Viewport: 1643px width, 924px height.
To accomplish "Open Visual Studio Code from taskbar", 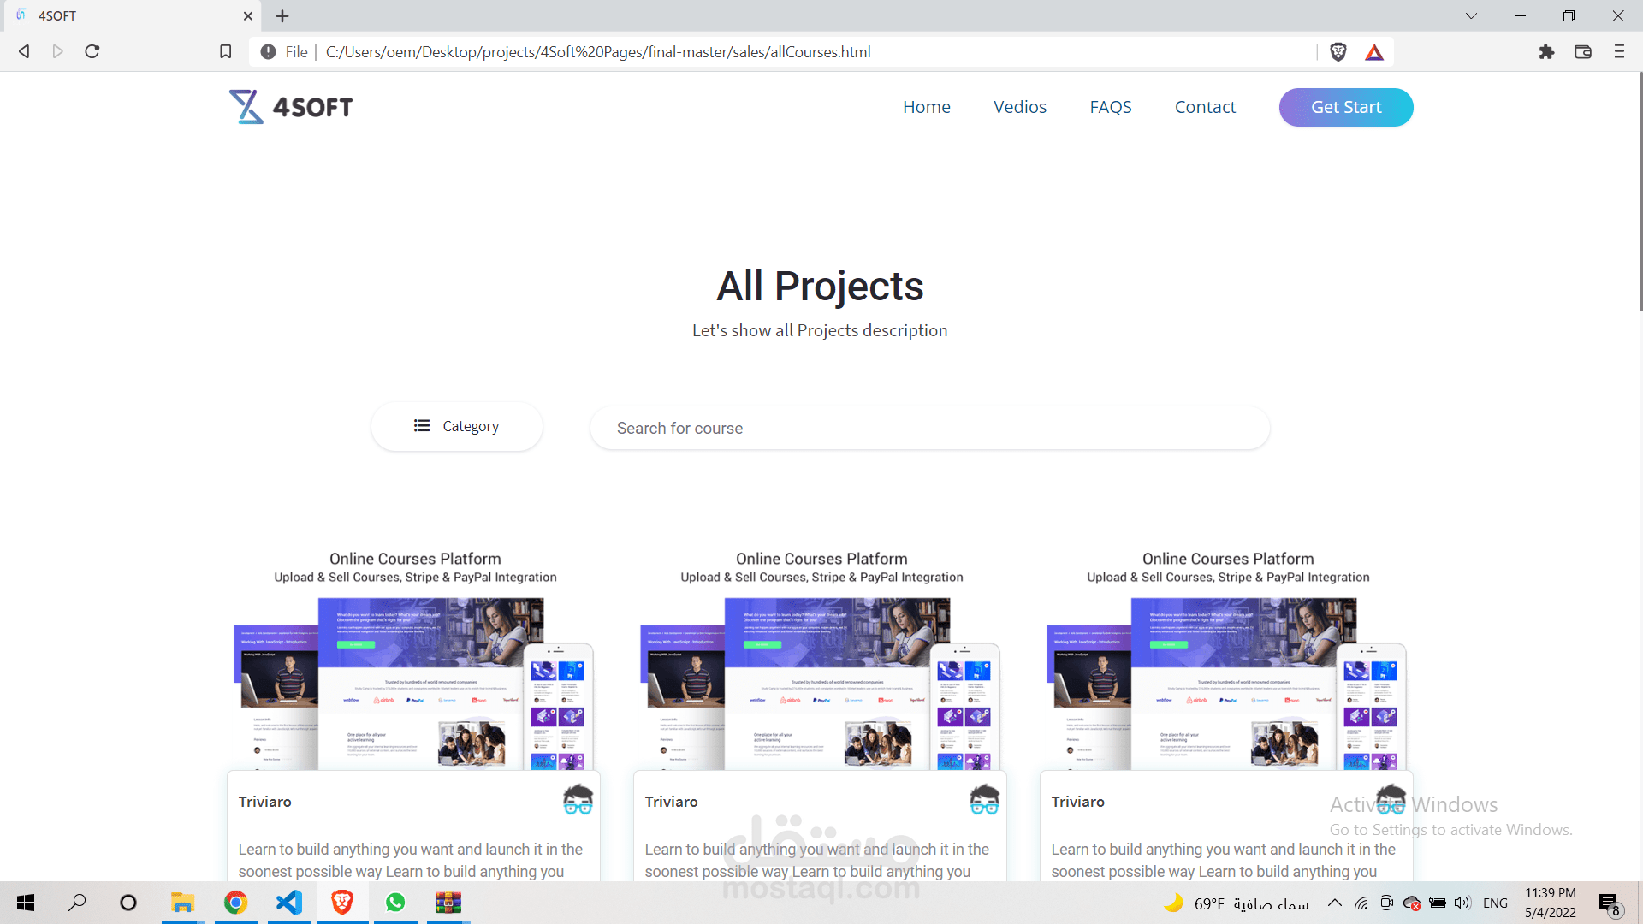I will coord(289,903).
